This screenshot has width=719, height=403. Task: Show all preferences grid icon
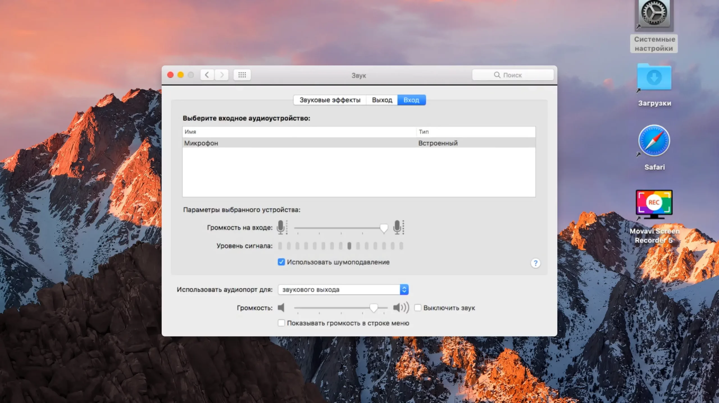242,75
